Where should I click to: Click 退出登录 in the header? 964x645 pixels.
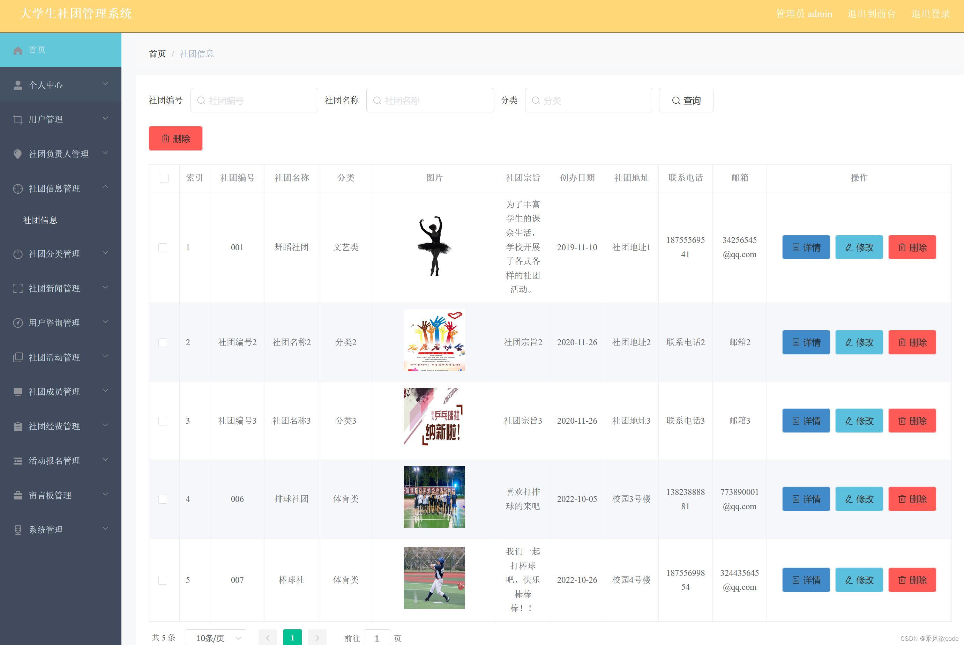point(930,14)
